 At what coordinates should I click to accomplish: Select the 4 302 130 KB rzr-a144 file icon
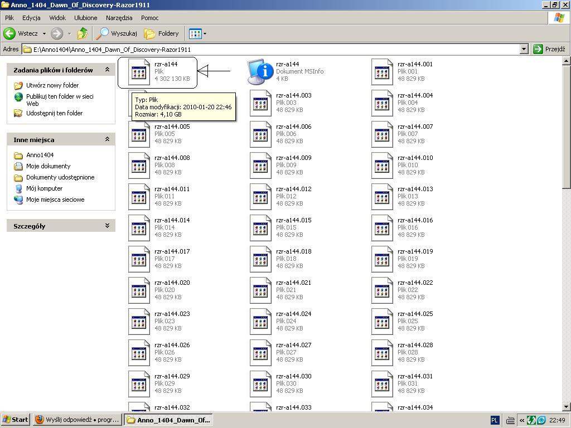click(139, 72)
